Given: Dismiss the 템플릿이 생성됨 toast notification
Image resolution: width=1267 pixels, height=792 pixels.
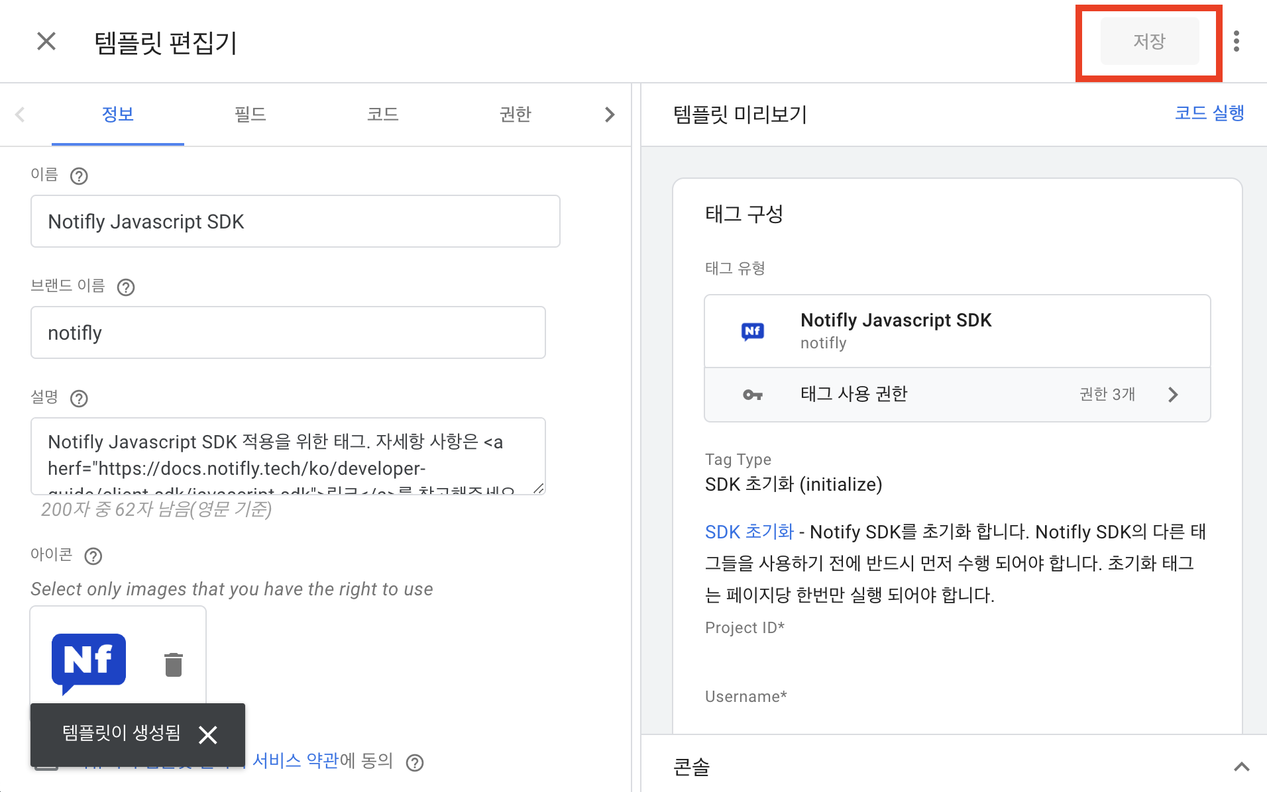Looking at the screenshot, I should [x=208, y=735].
